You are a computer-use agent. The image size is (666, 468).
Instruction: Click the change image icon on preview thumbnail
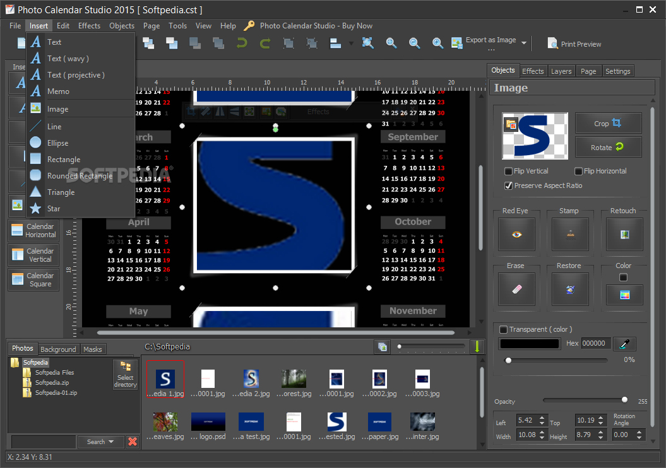511,125
